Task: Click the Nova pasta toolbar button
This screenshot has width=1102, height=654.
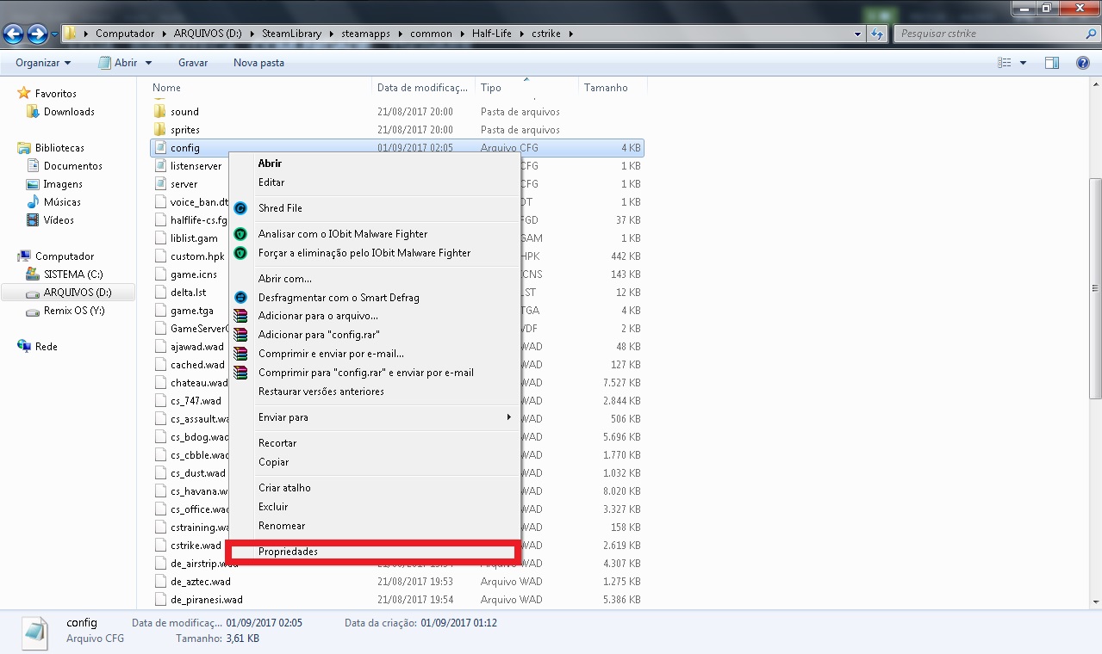Action: coord(258,63)
